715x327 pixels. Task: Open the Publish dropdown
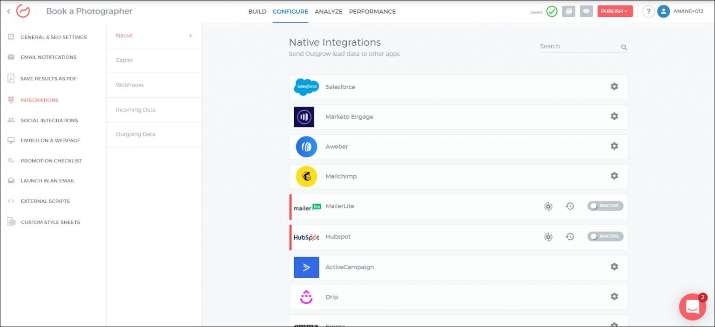coord(614,11)
